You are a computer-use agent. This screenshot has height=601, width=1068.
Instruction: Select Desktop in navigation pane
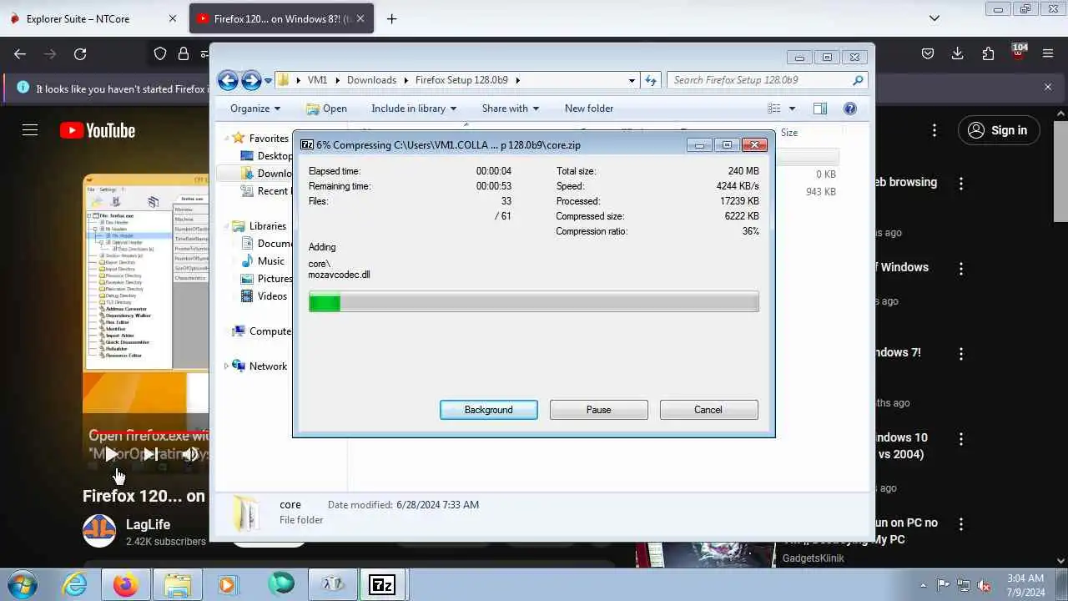point(275,156)
